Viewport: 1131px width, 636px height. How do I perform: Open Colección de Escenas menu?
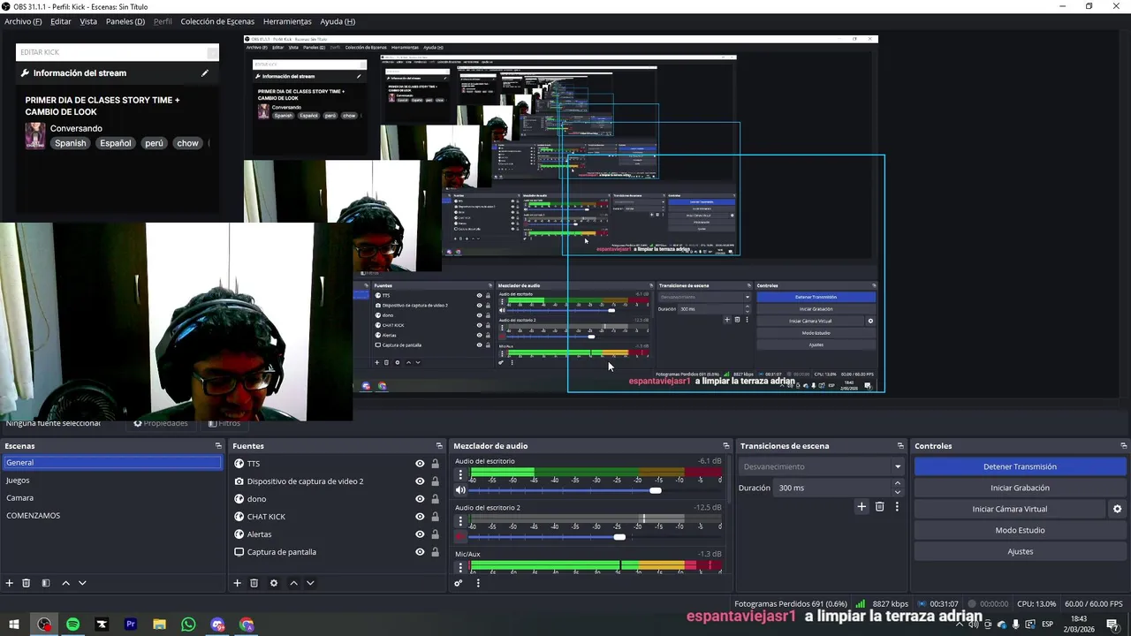[217, 21]
